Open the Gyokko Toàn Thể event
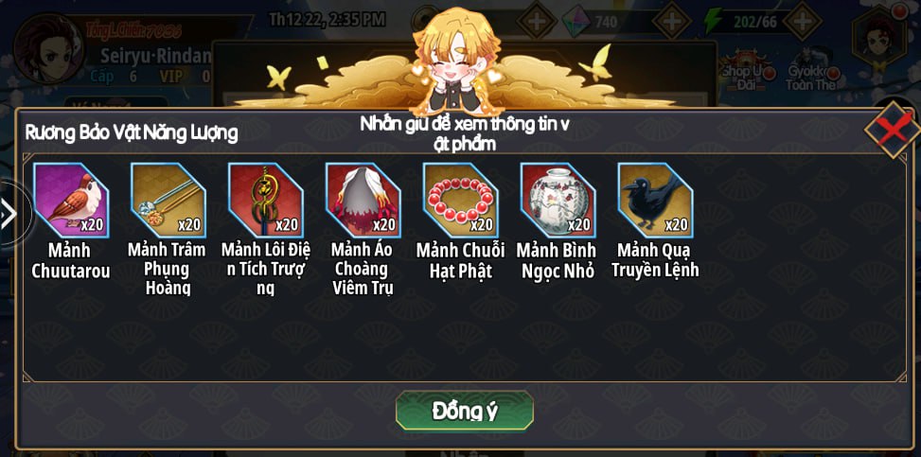 point(813,70)
